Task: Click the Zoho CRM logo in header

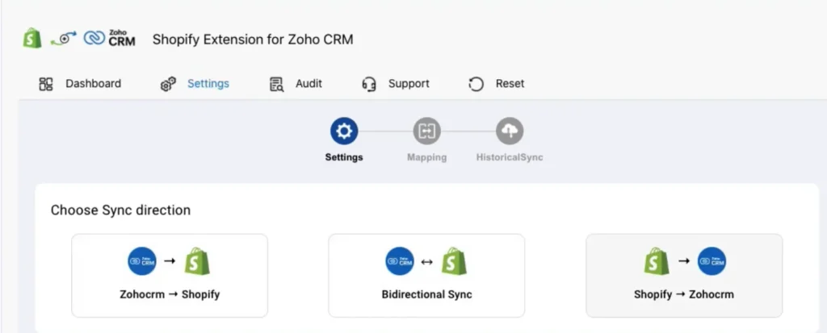Action: [x=110, y=38]
